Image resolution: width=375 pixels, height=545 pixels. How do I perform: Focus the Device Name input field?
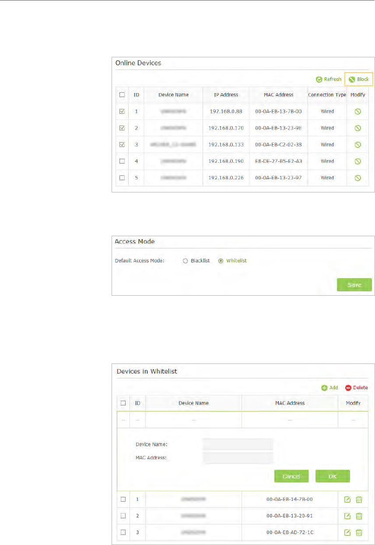238,444
